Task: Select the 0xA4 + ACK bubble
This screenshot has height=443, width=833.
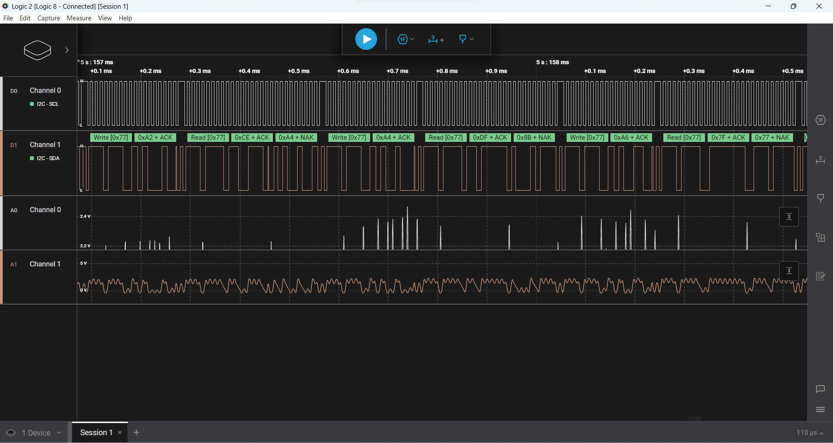Action: [x=393, y=138]
